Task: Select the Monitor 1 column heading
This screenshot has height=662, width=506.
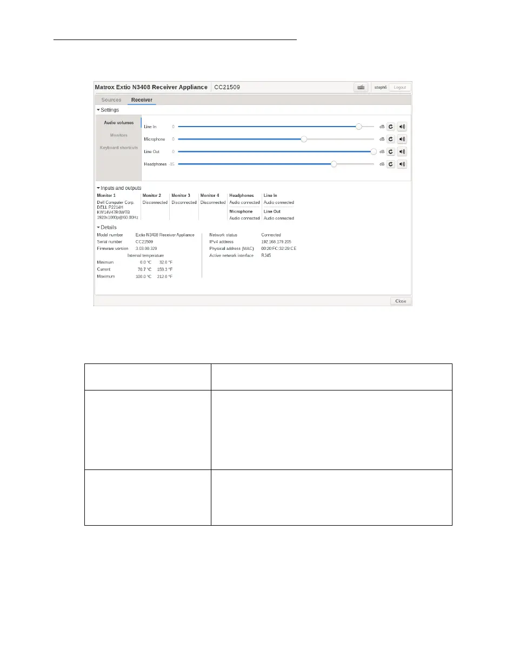Action: (106, 195)
